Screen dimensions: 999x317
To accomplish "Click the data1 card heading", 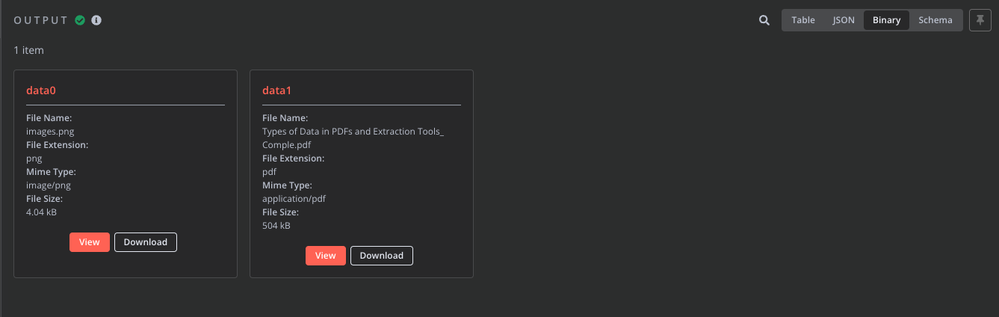I will 277,90.
